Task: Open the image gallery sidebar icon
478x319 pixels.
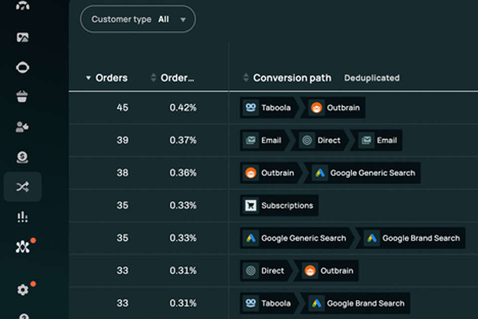Action: (x=22, y=37)
